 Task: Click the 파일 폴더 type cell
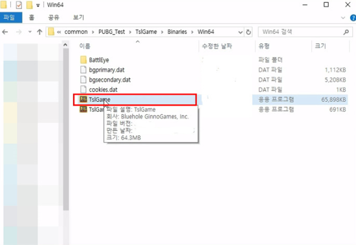[270, 60]
